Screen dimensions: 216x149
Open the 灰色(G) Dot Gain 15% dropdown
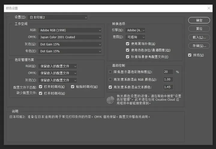tap(70, 44)
